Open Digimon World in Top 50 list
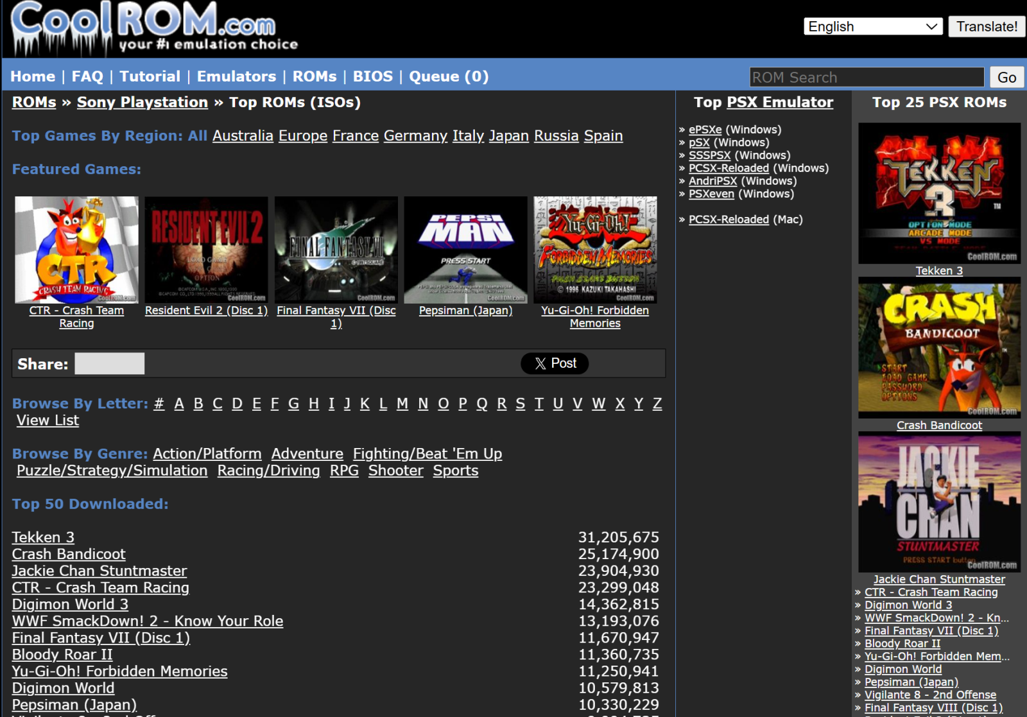The height and width of the screenshot is (717, 1027). [x=63, y=687]
